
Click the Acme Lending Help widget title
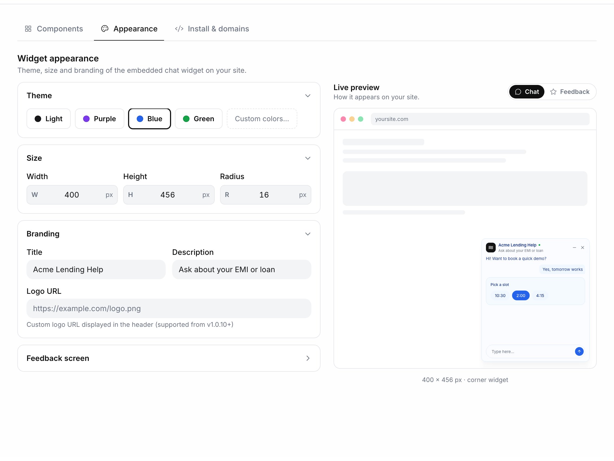click(517, 245)
